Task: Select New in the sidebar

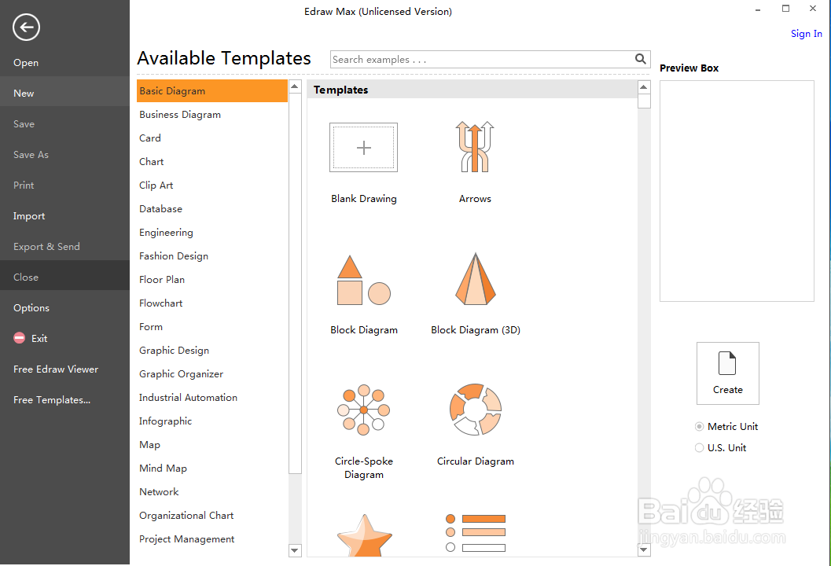Action: [64, 94]
